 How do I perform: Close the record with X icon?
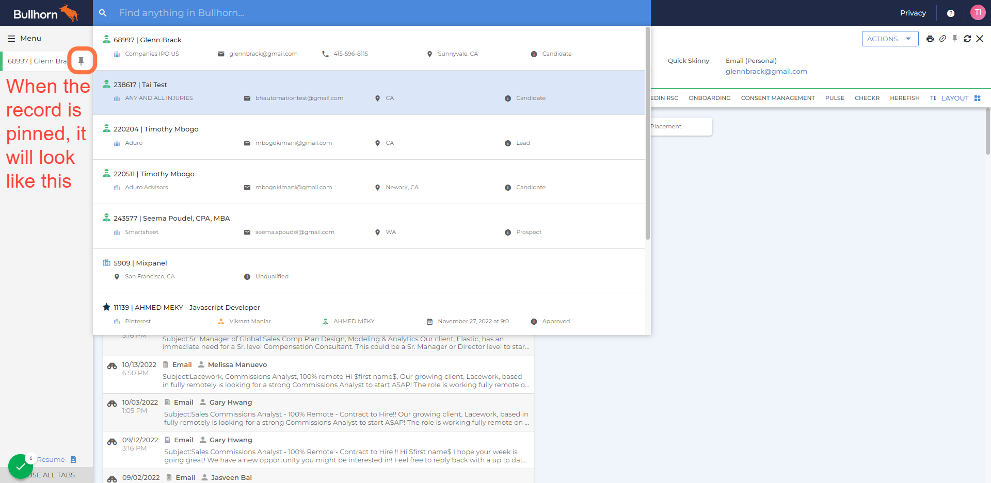click(980, 39)
